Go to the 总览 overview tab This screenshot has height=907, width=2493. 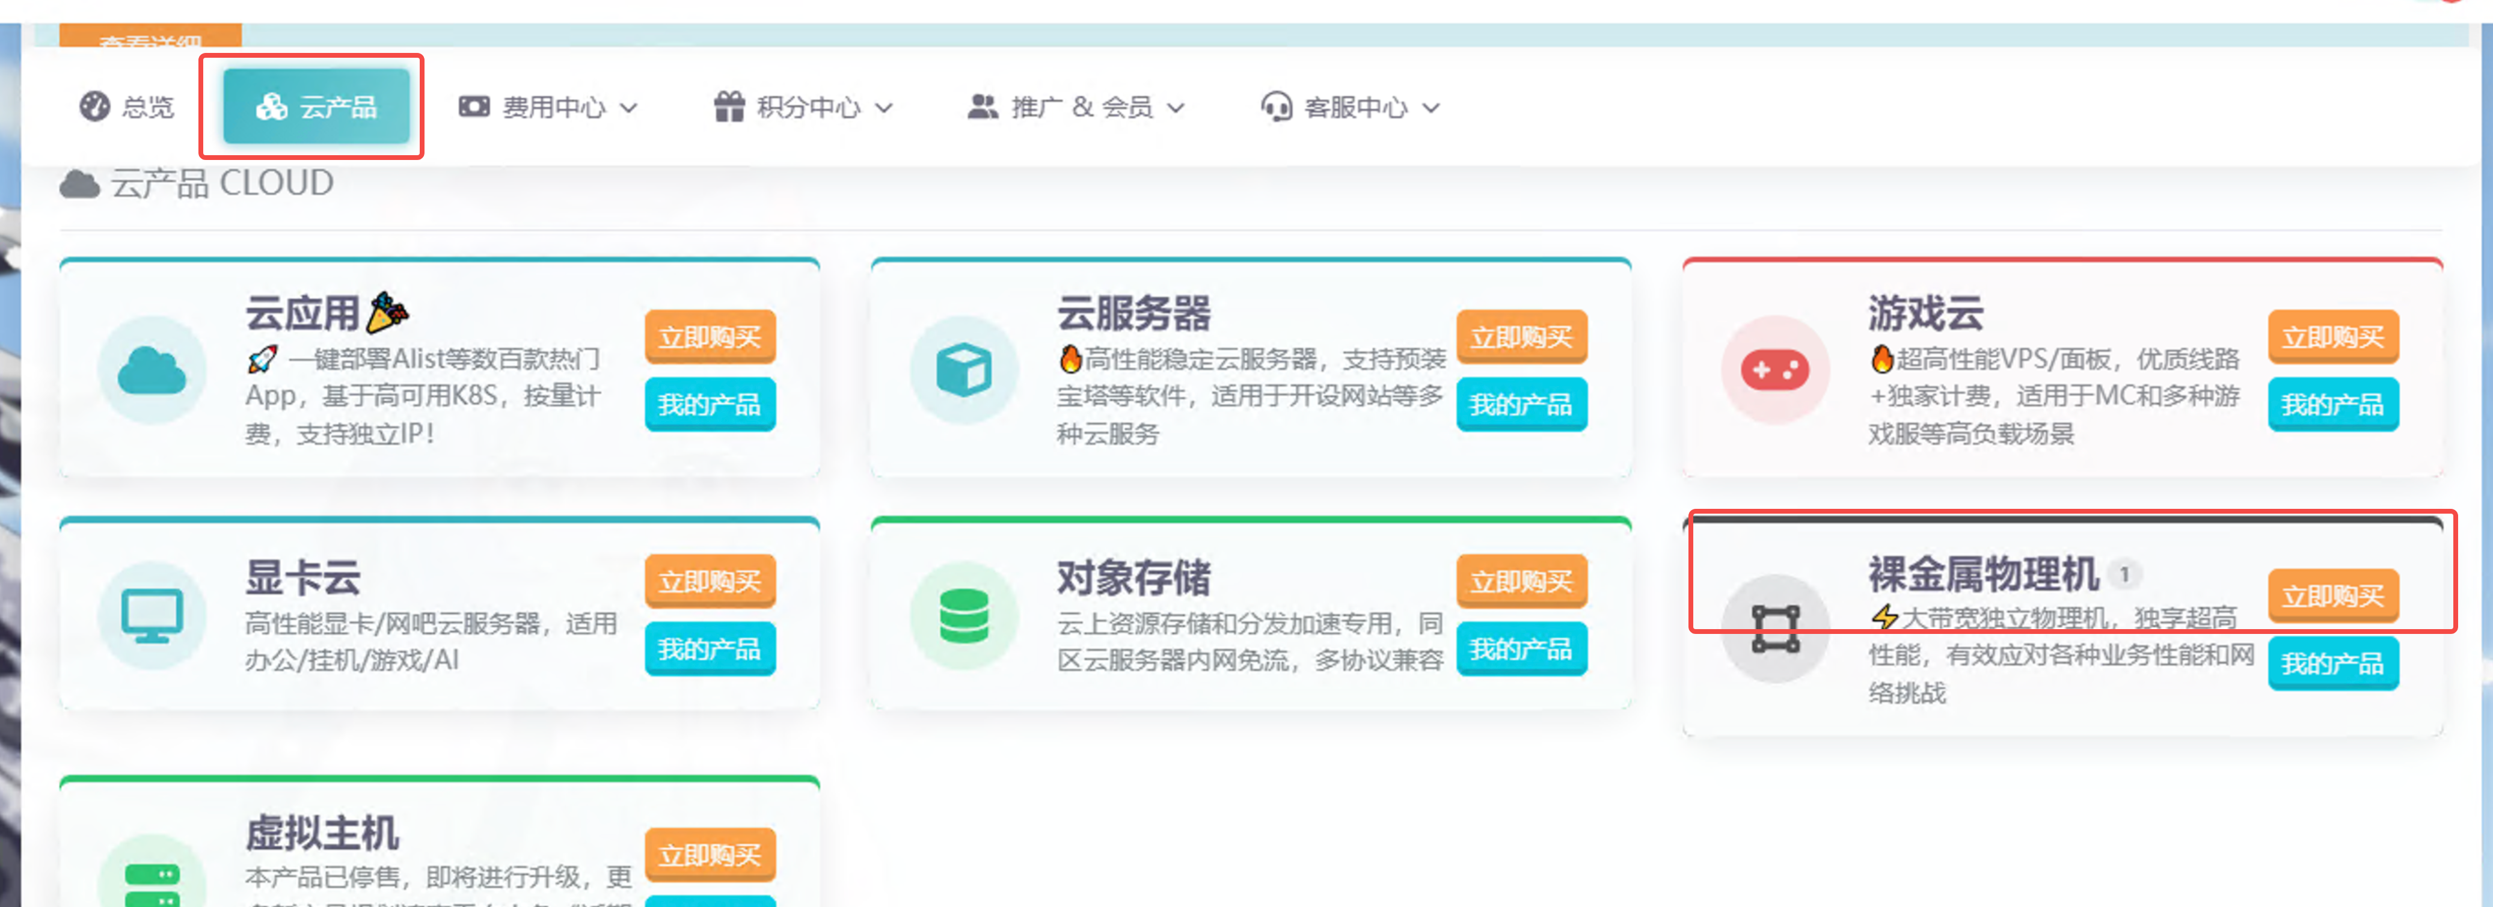pyautogui.click(x=127, y=106)
